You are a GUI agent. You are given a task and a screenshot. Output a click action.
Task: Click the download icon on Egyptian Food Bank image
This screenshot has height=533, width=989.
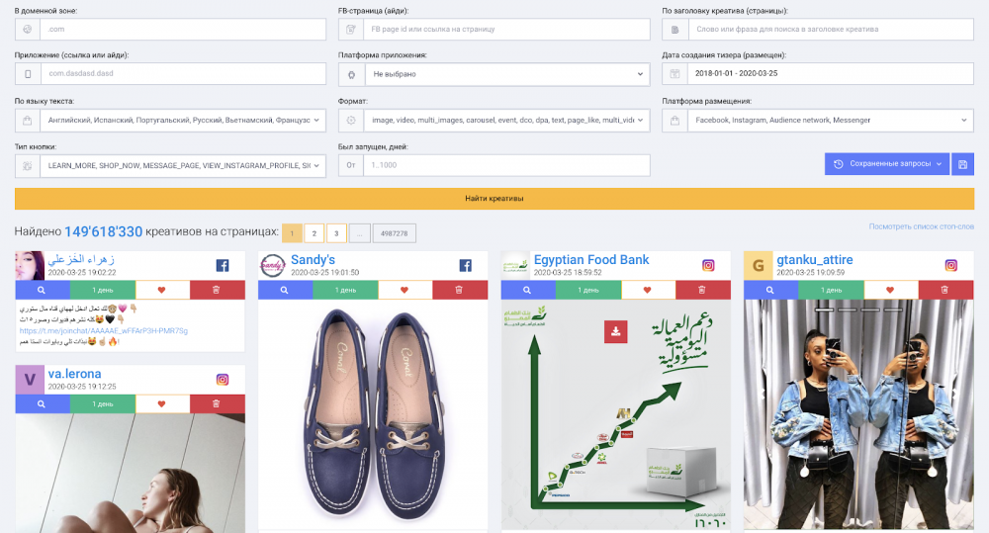[616, 332]
